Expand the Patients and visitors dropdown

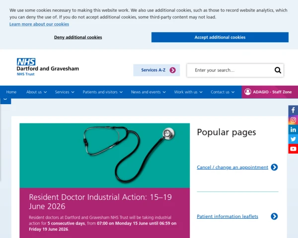click(103, 92)
